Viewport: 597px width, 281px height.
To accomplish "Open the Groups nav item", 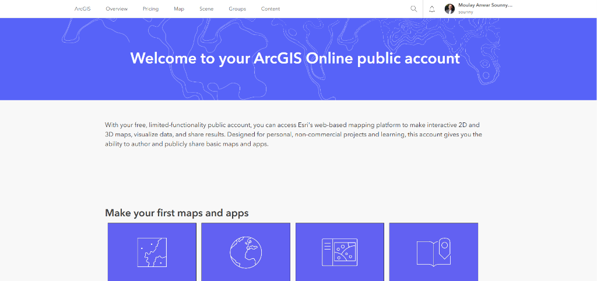I will click(237, 9).
